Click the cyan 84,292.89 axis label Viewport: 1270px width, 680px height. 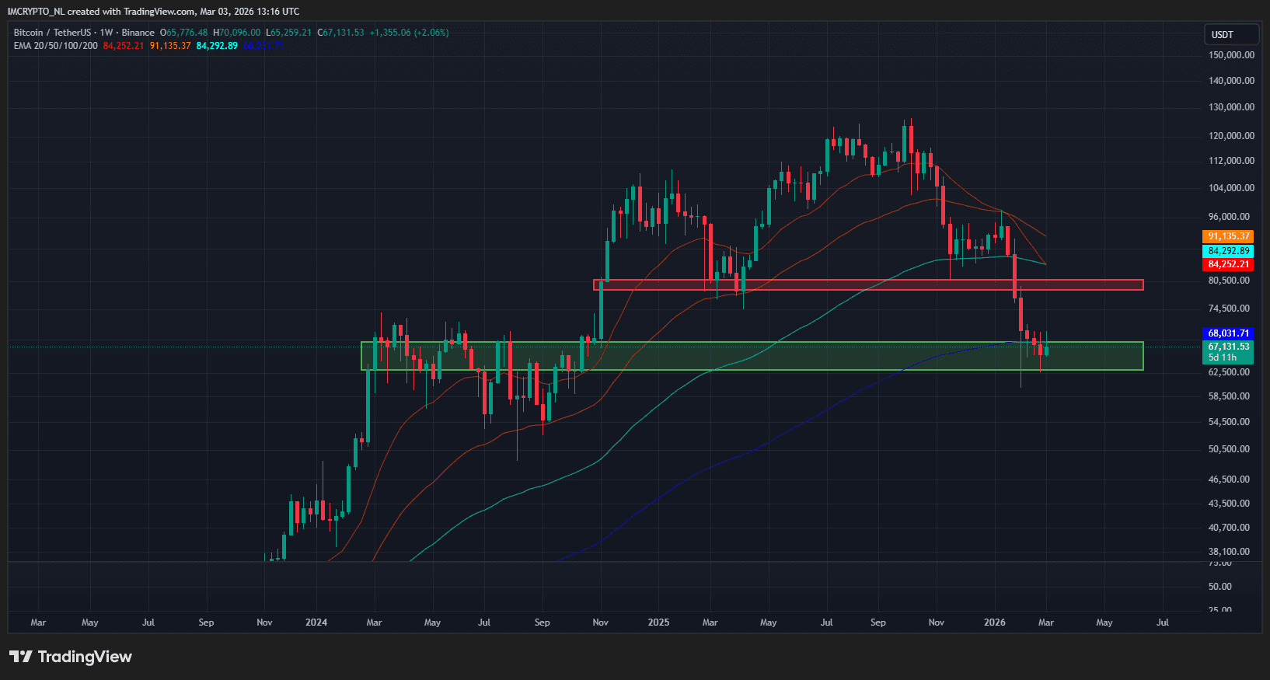[x=1229, y=251]
